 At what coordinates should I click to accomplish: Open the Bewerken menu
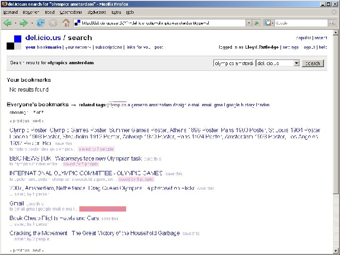point(31,12)
